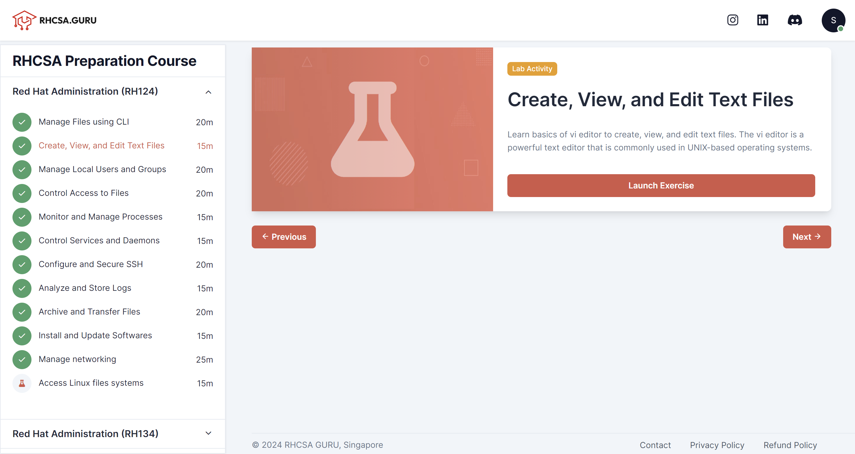Click the green checkmark for Archive and Transfer Files
The width and height of the screenshot is (855, 454).
click(x=22, y=312)
